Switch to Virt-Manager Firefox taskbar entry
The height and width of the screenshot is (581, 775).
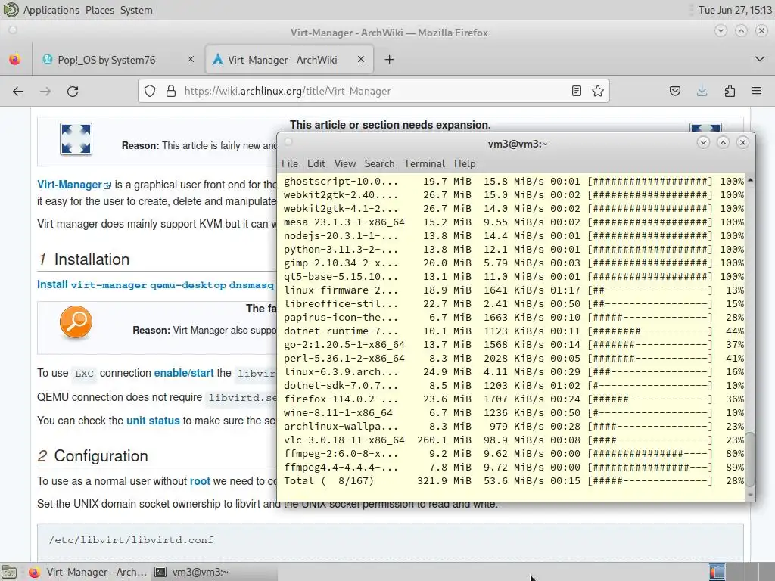click(x=88, y=572)
